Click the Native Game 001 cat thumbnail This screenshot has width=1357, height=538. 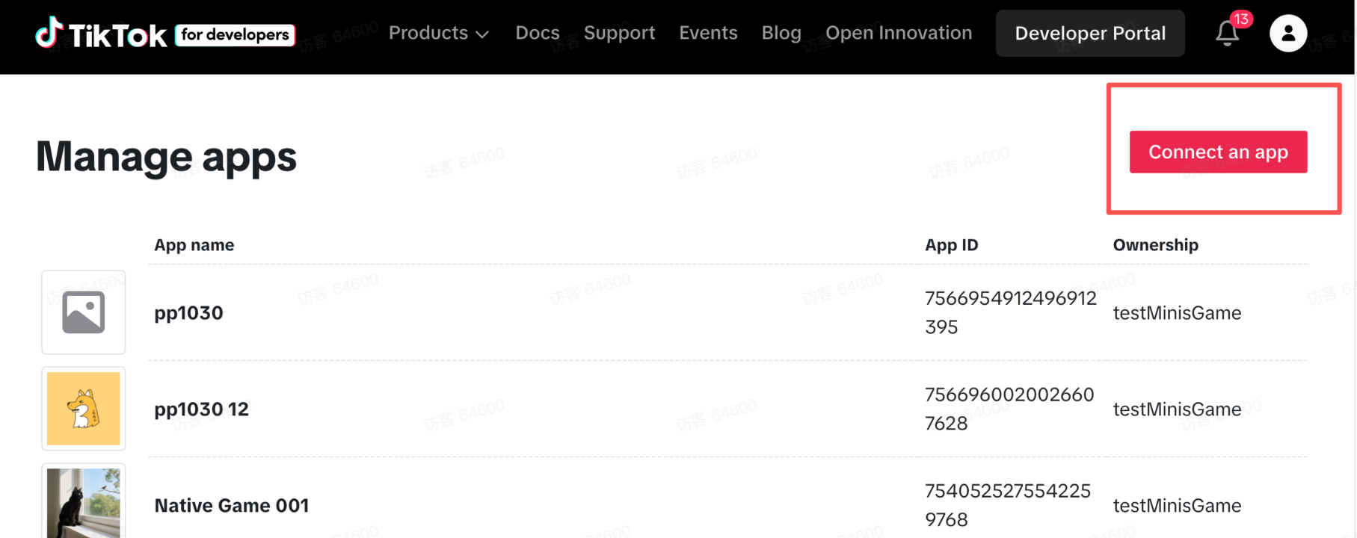84,503
